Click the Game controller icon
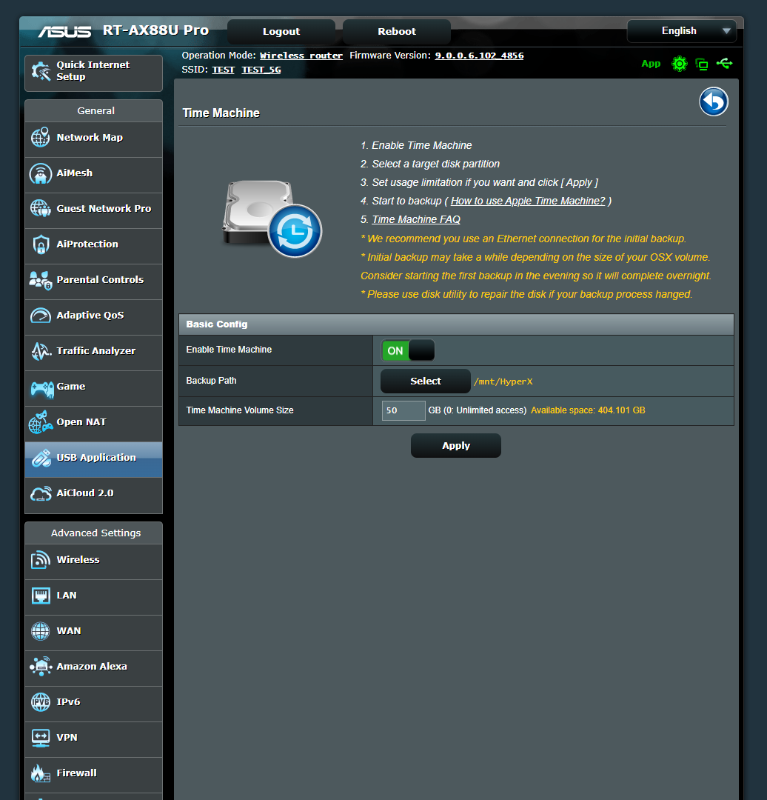The image size is (767, 800). (x=41, y=390)
